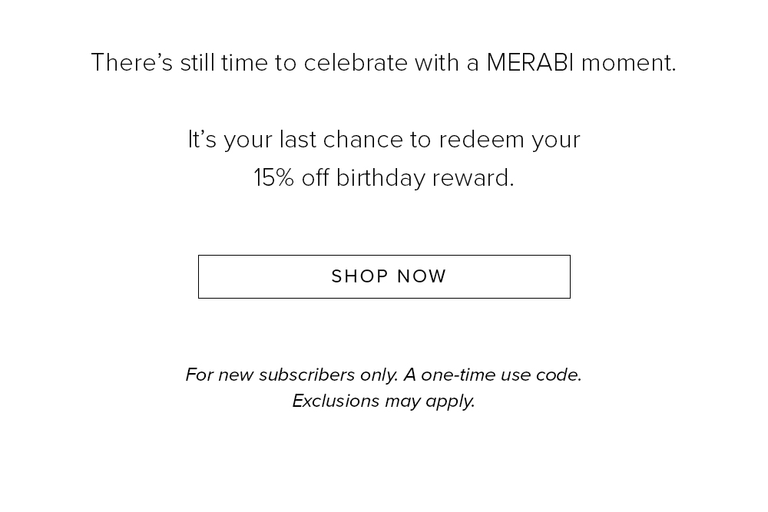Click the SHOP NOW button
This screenshot has width=768, height=512.
384,276
